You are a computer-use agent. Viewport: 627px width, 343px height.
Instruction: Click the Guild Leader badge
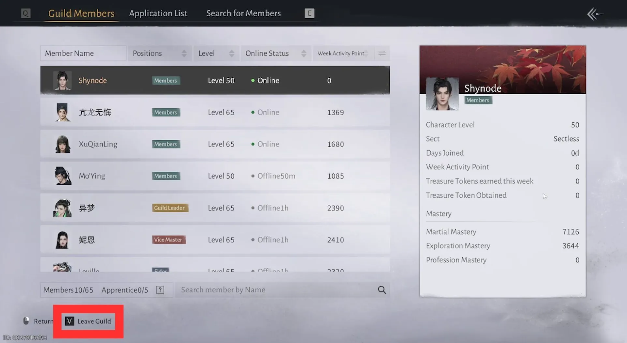click(170, 208)
